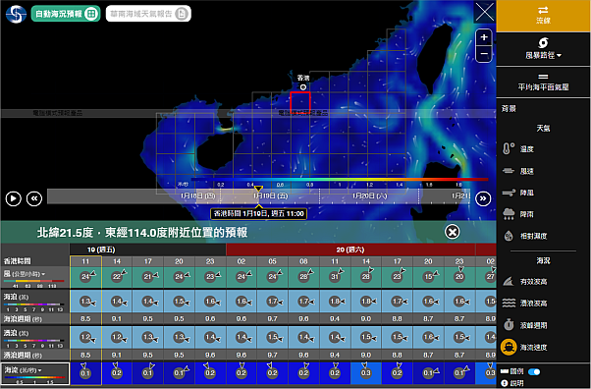Click the 海浪 row label
This screenshot has width=591, height=389.
pyautogui.click(x=16, y=297)
